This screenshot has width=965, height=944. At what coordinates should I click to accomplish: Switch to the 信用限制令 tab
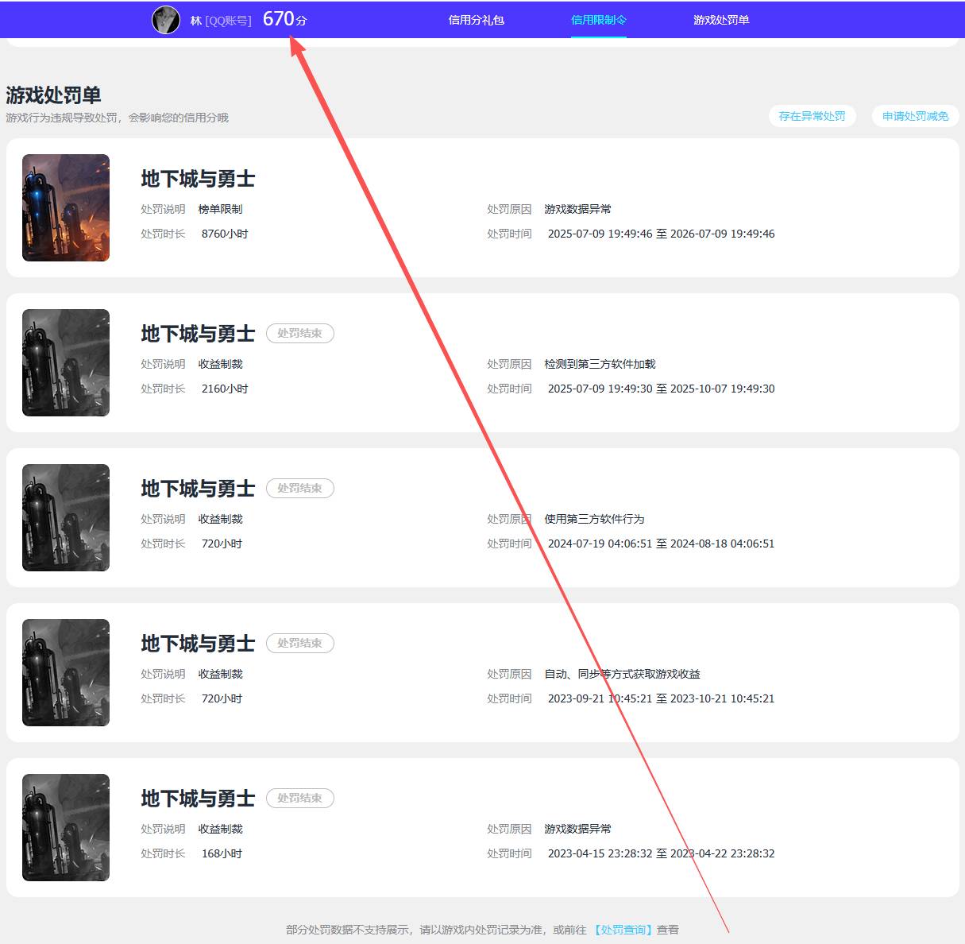click(598, 20)
